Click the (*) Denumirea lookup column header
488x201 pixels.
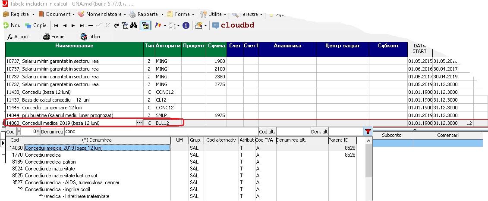tap(97, 140)
